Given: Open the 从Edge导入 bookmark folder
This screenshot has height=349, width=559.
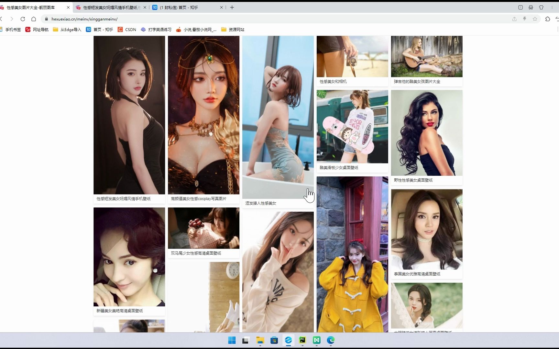Looking at the screenshot, I should (67, 29).
